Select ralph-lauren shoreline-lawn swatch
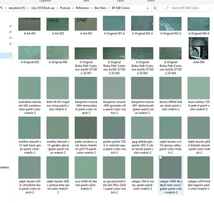 29,167
